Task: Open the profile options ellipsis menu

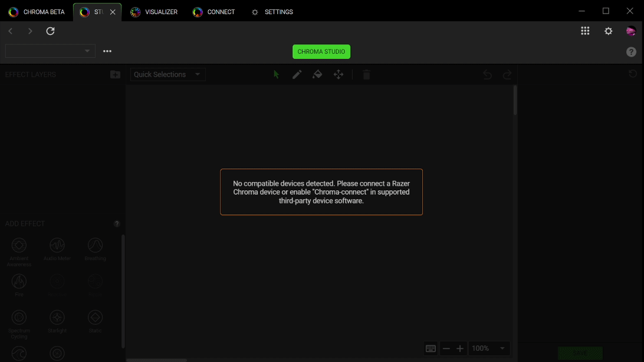Action: [107, 51]
